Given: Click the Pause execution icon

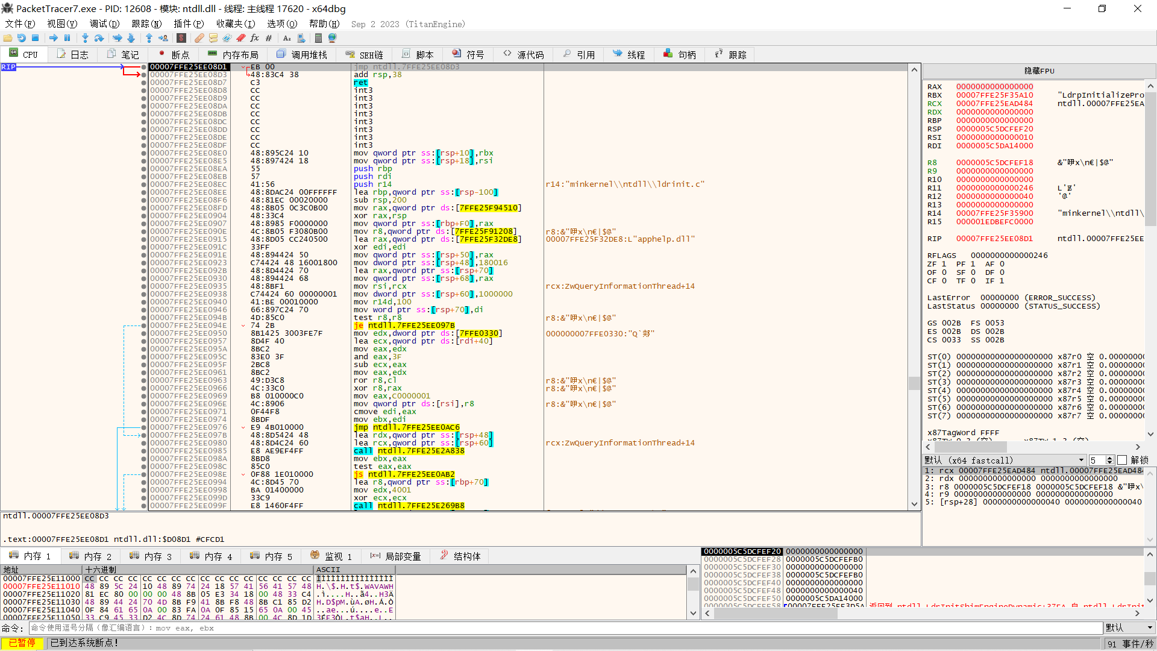Looking at the screenshot, I should [67, 38].
